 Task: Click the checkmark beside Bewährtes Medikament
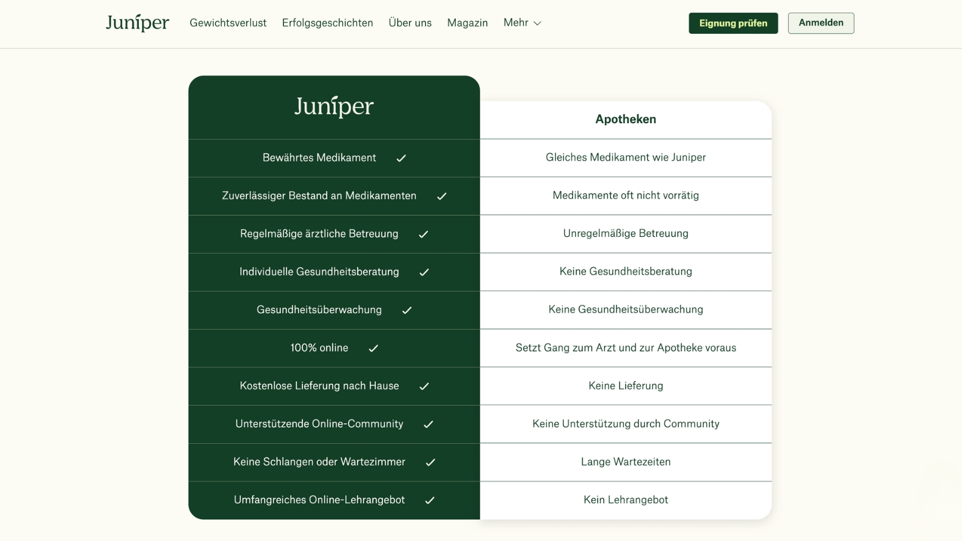pyautogui.click(x=401, y=158)
